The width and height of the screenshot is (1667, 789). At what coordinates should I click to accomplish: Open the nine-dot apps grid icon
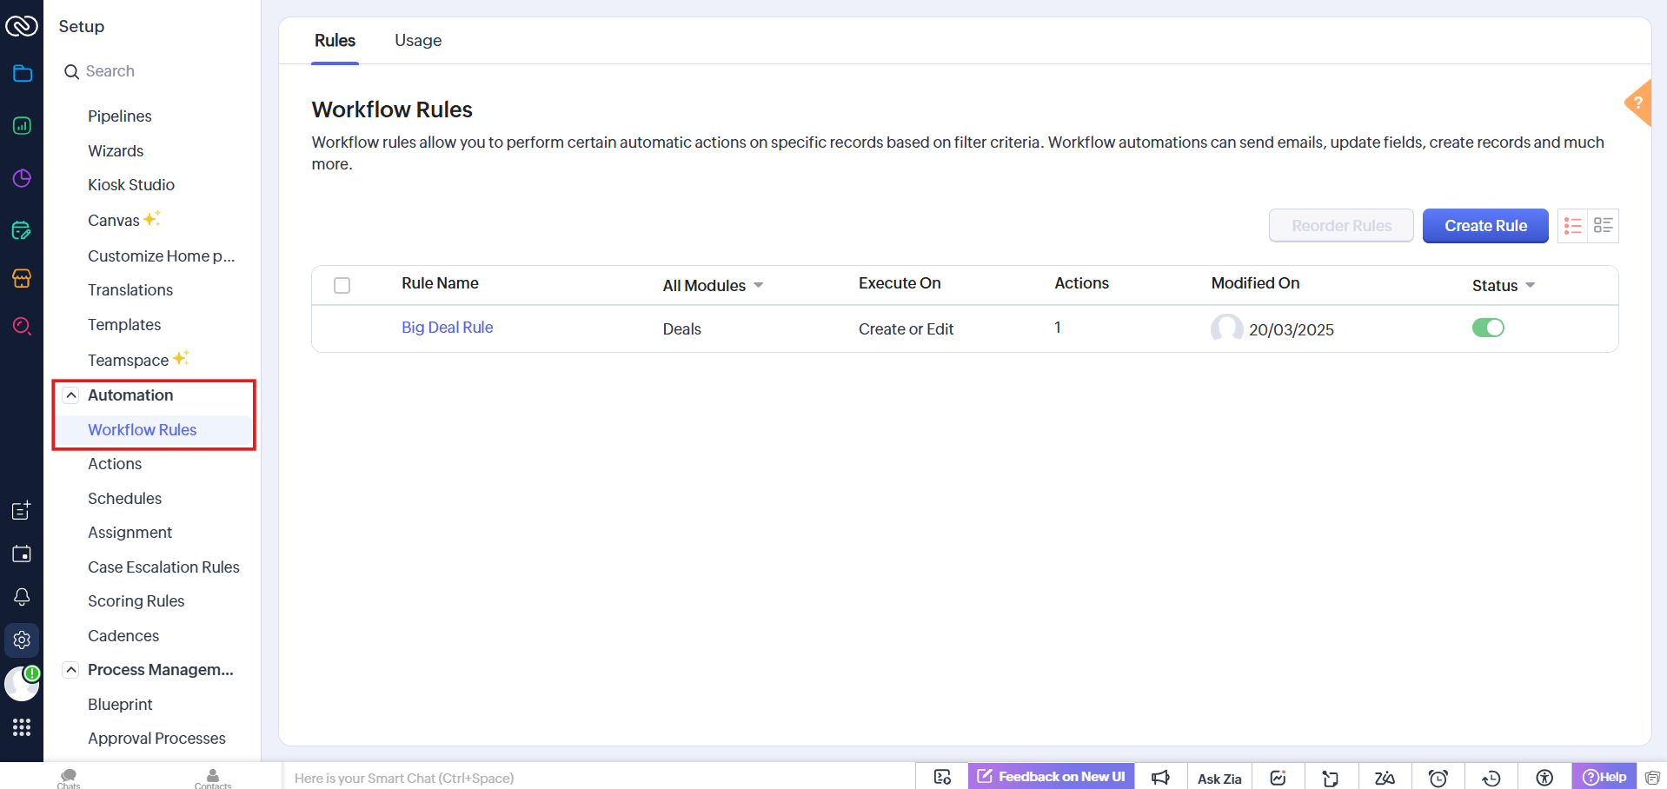22,727
